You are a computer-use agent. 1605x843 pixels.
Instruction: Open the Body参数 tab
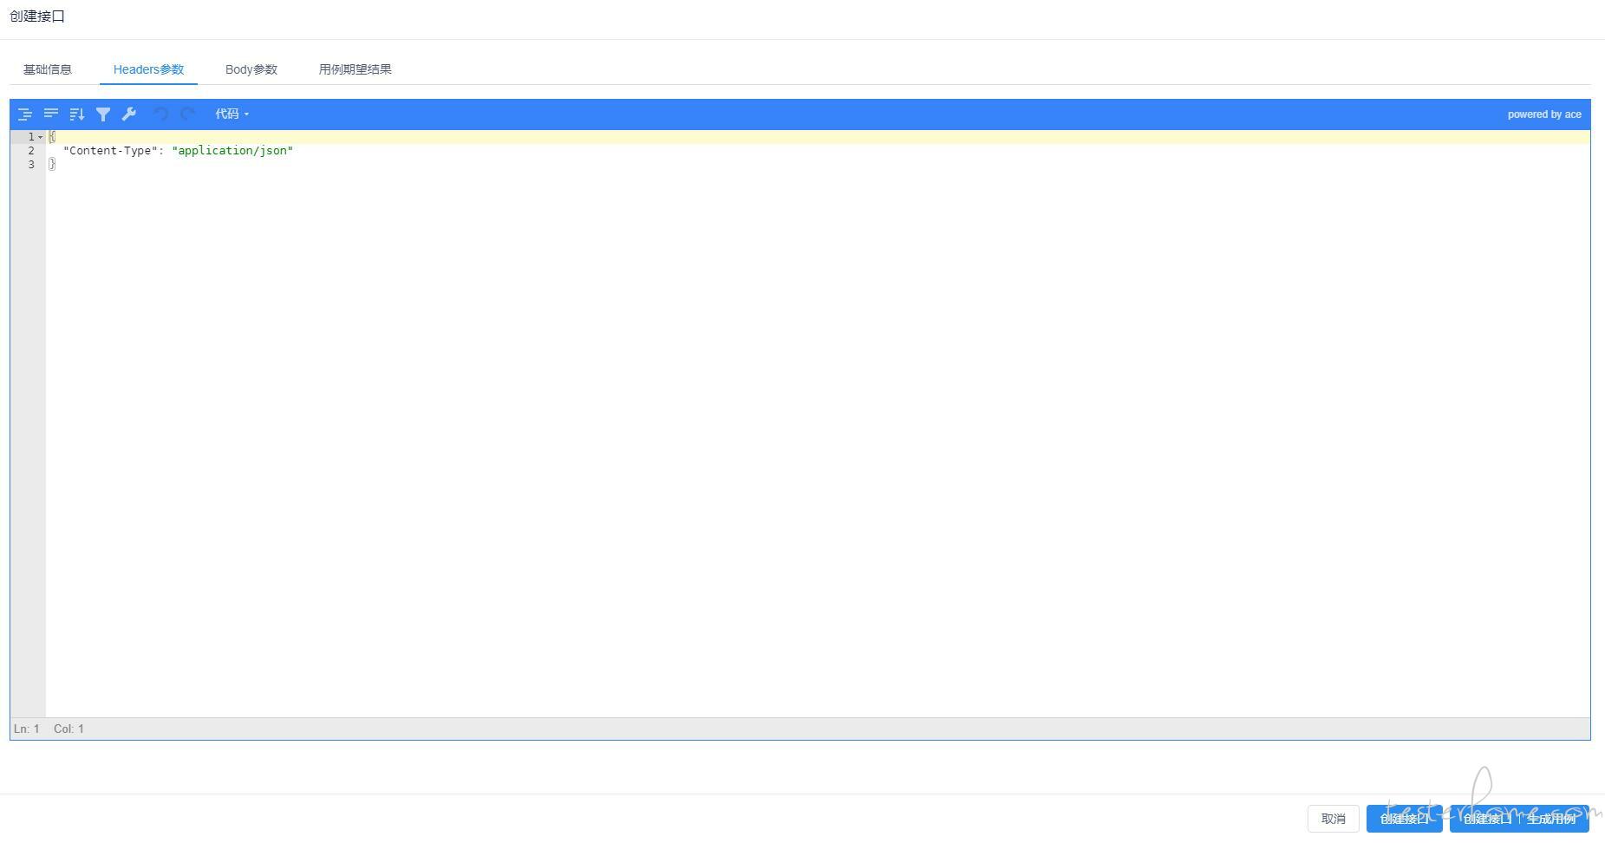click(251, 69)
